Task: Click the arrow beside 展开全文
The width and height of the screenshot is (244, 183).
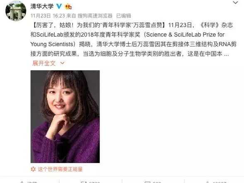Action: coord(62,63)
